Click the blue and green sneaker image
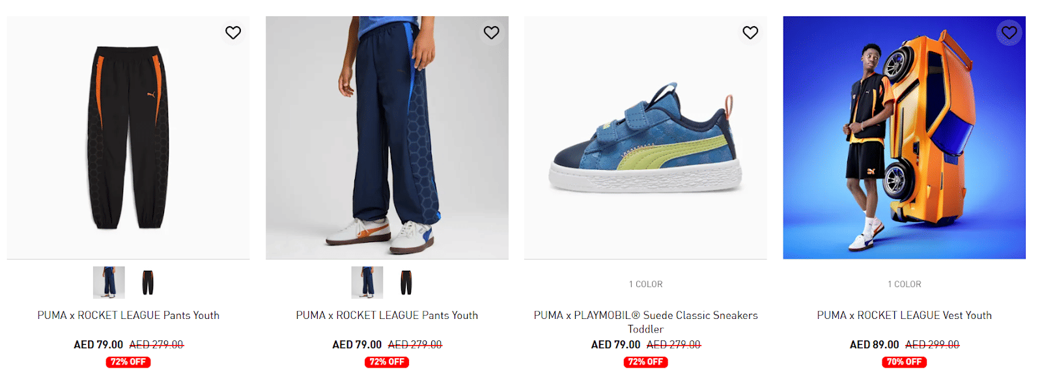The image size is (1042, 371). [645, 138]
